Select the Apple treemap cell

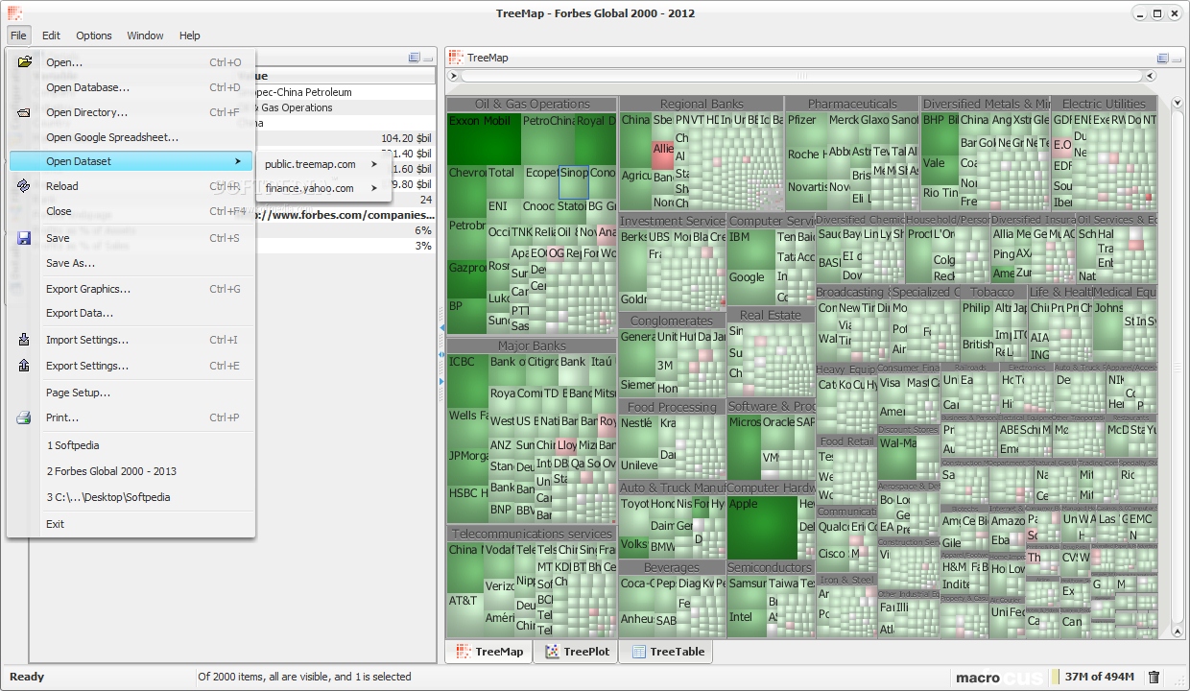762,527
